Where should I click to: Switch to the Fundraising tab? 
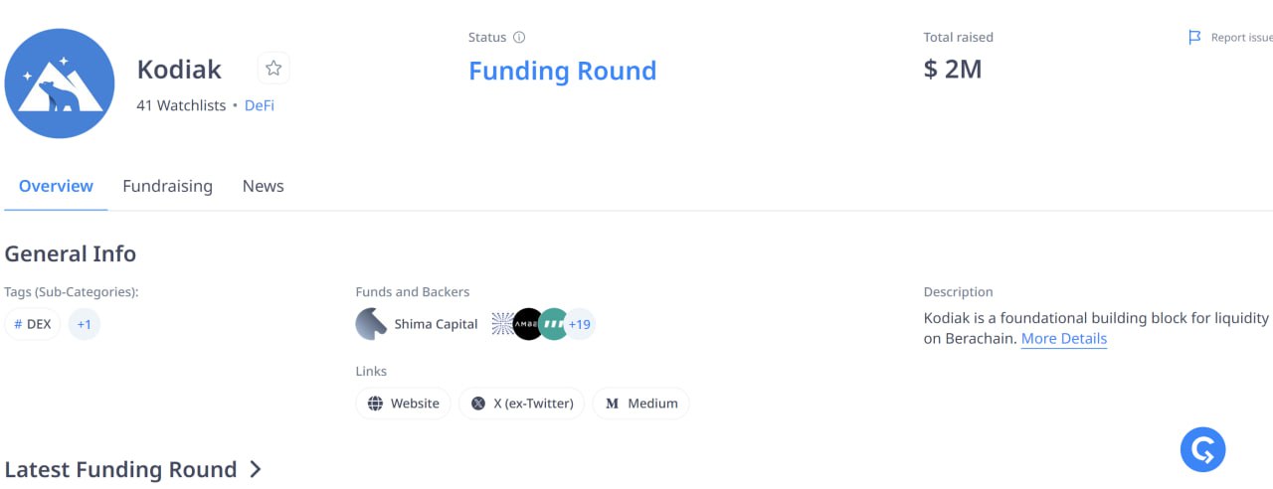click(x=167, y=186)
